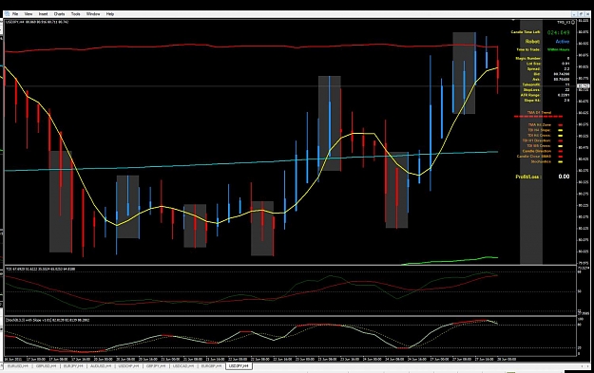This screenshot has width=594, height=373.
Task: Switch to the GBPUSD,H4 chart tab
Action: point(46,366)
